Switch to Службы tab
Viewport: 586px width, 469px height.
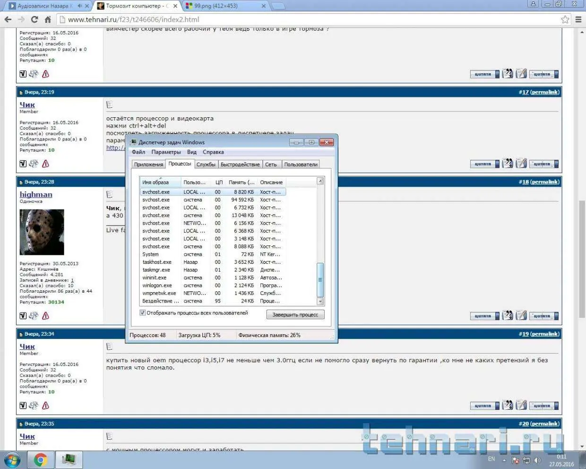(x=206, y=165)
